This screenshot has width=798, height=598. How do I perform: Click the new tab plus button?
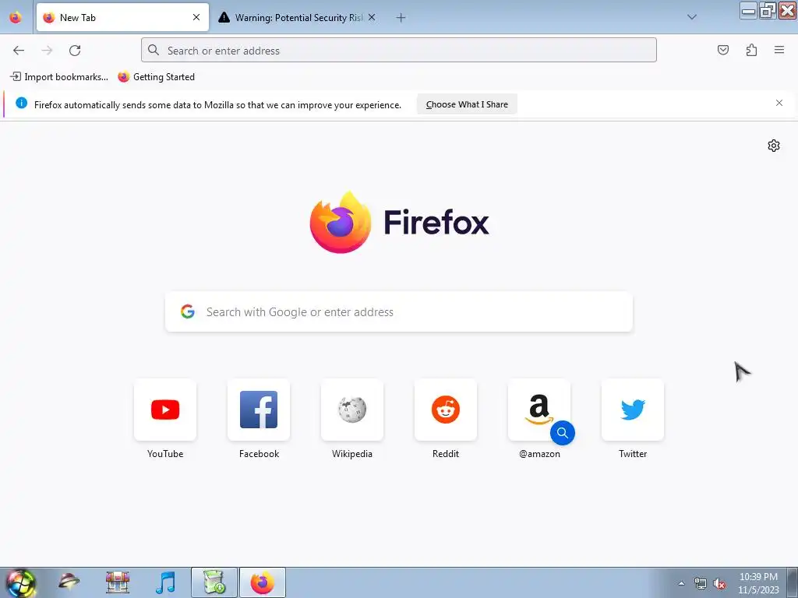pyautogui.click(x=401, y=18)
